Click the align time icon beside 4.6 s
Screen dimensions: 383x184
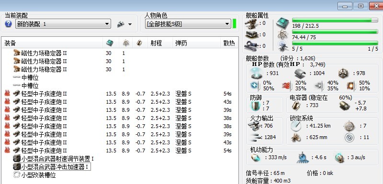[x=303, y=158]
